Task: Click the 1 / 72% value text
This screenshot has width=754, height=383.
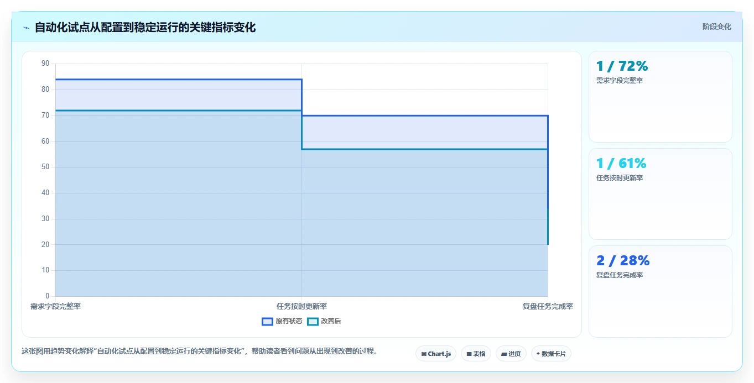Action: (622, 66)
